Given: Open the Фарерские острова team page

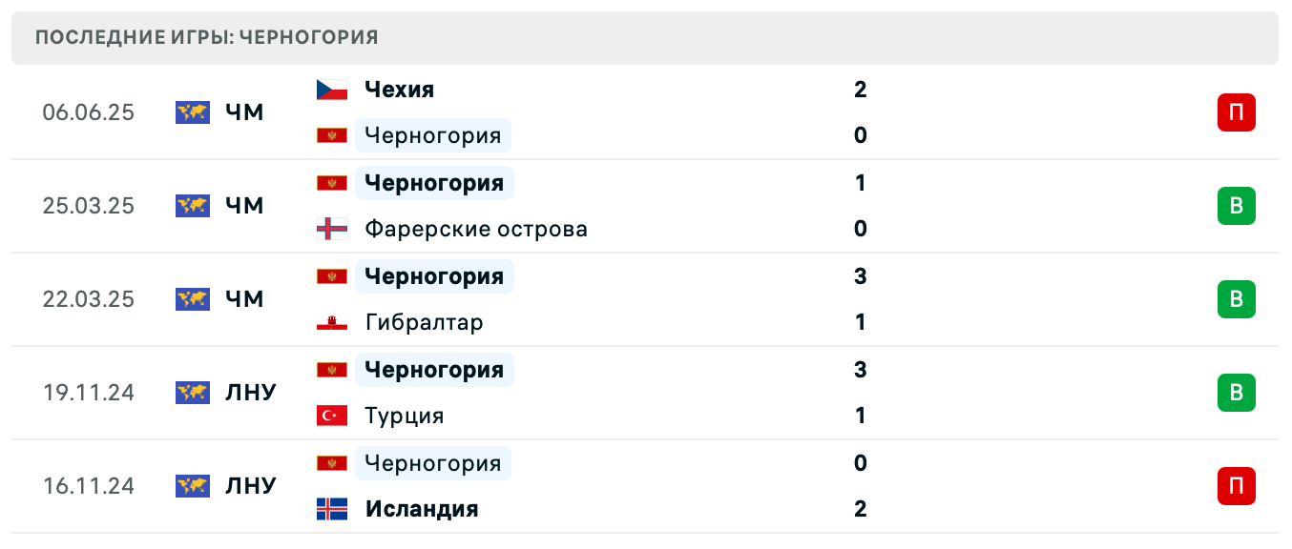Looking at the screenshot, I should pyautogui.click(x=476, y=229).
